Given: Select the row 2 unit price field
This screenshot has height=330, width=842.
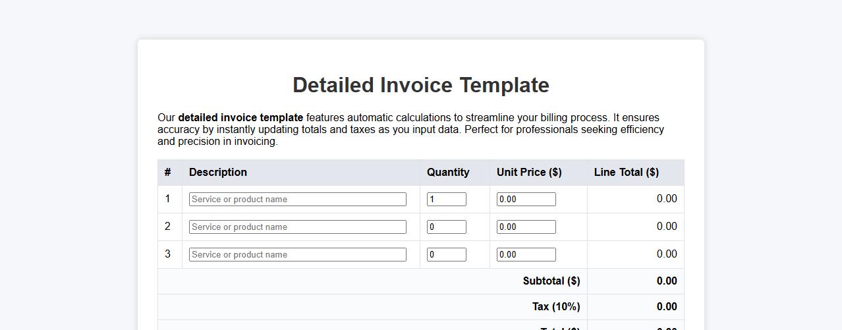Looking at the screenshot, I should click(x=526, y=227).
